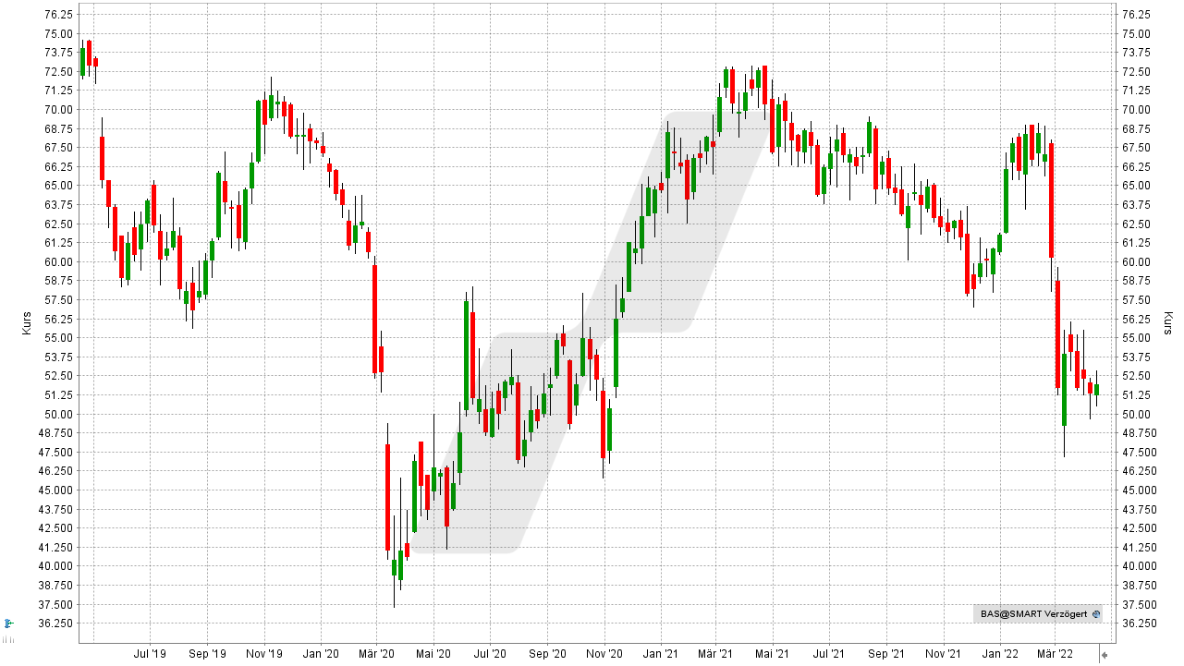
Task: Click the BAS@SMART Verzögert label
Action: [1034, 613]
